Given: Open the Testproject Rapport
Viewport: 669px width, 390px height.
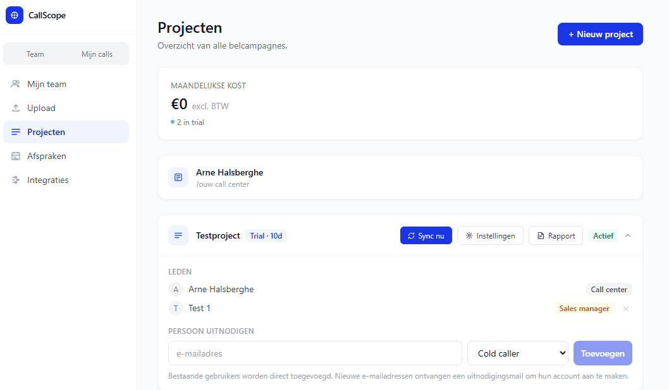Looking at the screenshot, I should point(556,235).
